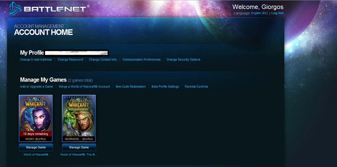Click the 10 days remaining banner
Viewport: 337px width, 167px height.
(36, 134)
